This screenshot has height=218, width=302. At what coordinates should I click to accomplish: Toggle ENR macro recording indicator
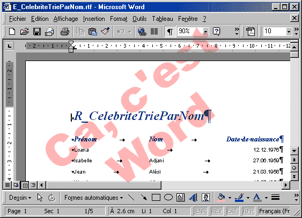(201, 211)
